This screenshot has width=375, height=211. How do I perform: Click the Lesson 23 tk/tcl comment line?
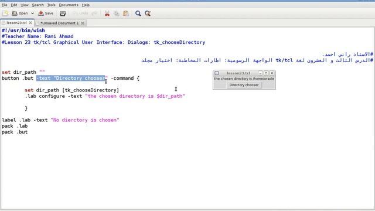pos(103,42)
